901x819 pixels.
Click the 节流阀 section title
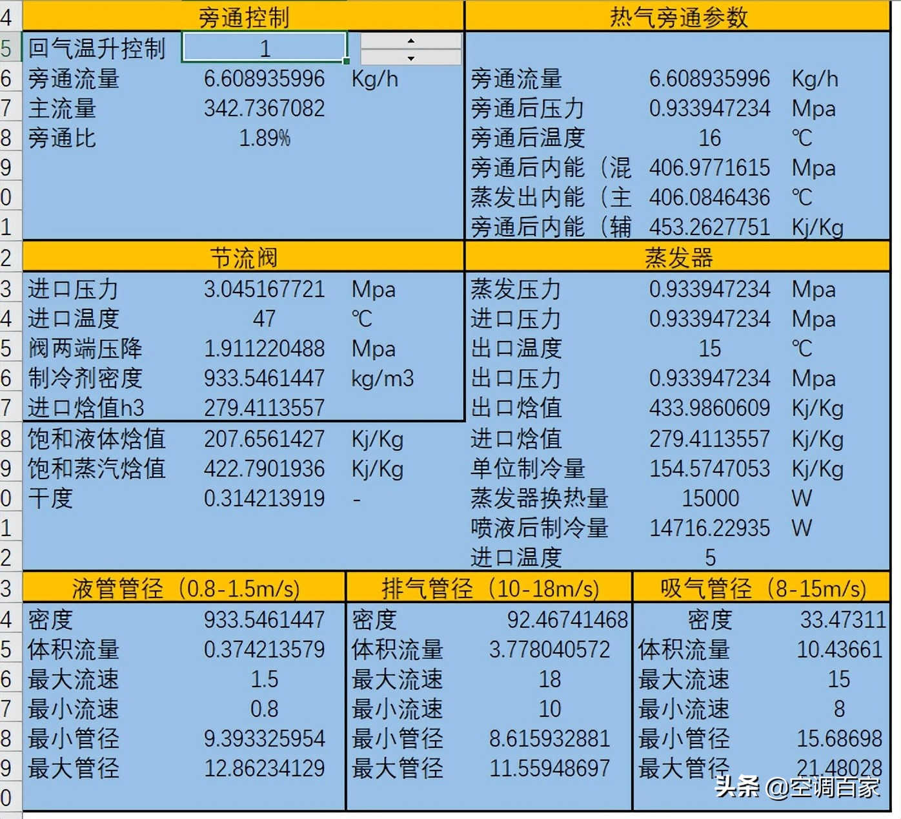[x=242, y=256]
